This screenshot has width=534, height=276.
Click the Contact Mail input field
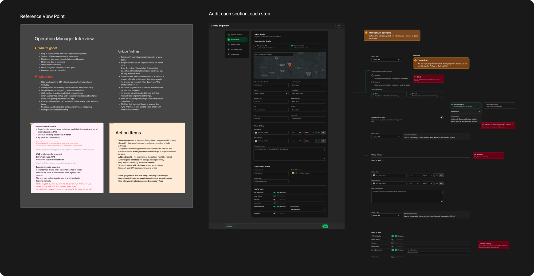[x=271, y=181]
